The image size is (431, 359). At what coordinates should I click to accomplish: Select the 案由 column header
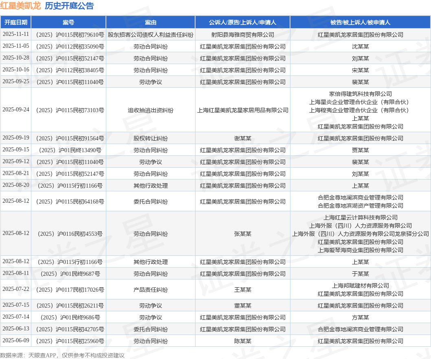tap(151, 22)
